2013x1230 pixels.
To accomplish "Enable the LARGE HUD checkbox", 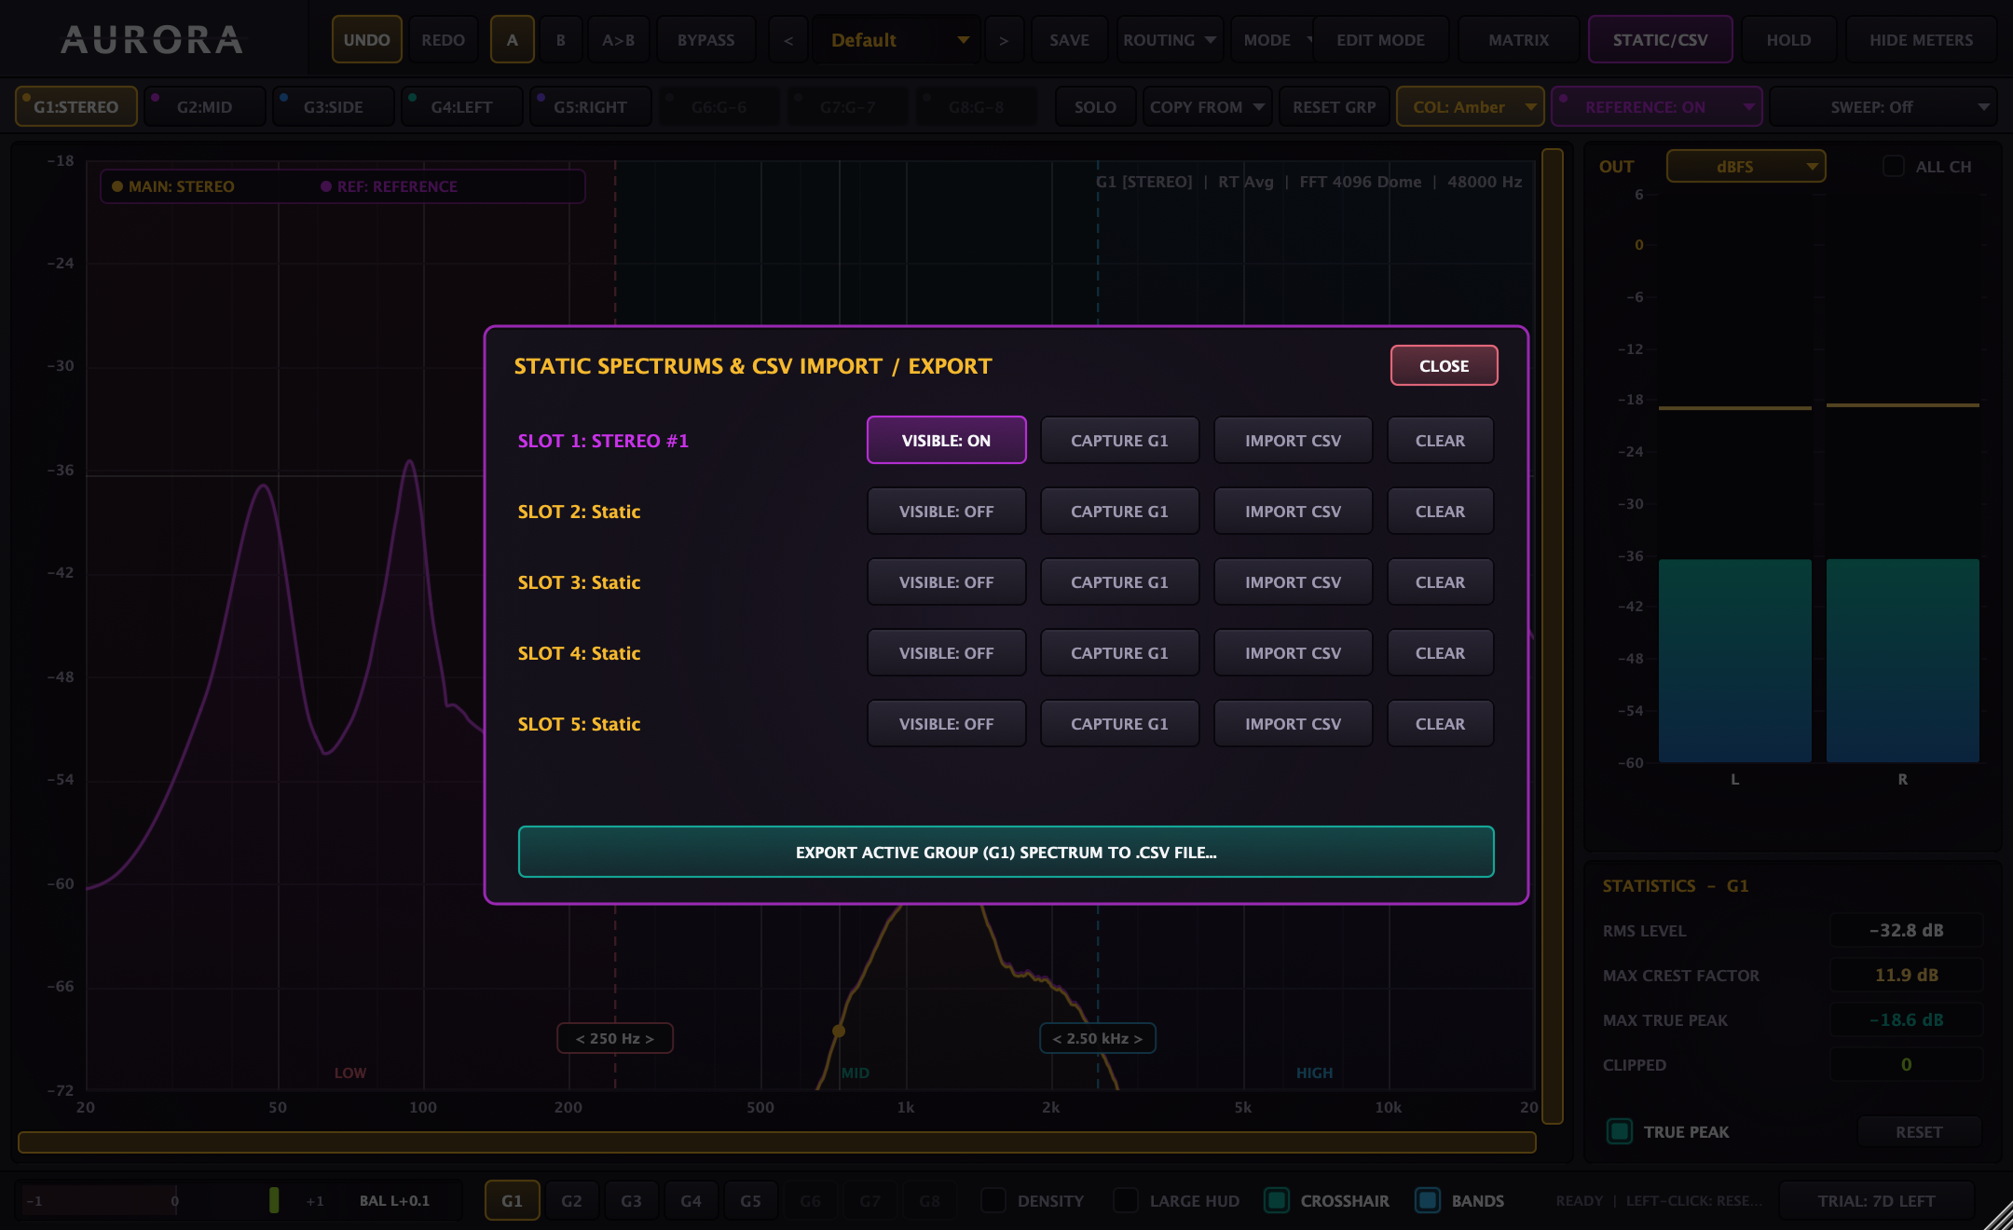I will click(1126, 1200).
